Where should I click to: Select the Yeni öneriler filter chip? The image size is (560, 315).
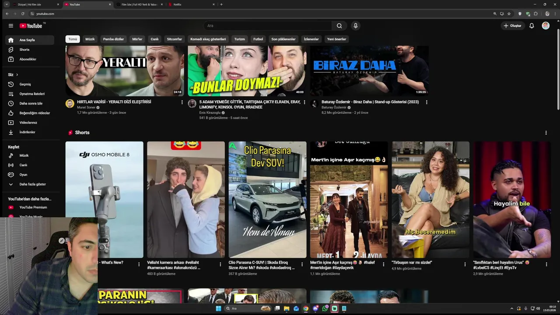click(337, 39)
